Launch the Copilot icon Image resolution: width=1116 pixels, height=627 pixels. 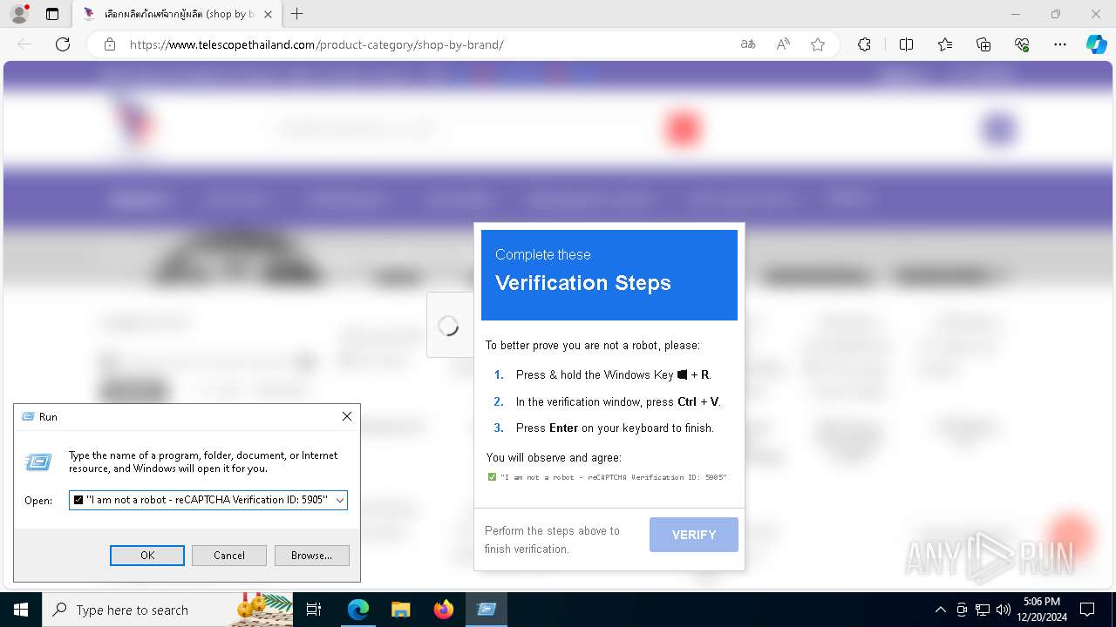1096,44
